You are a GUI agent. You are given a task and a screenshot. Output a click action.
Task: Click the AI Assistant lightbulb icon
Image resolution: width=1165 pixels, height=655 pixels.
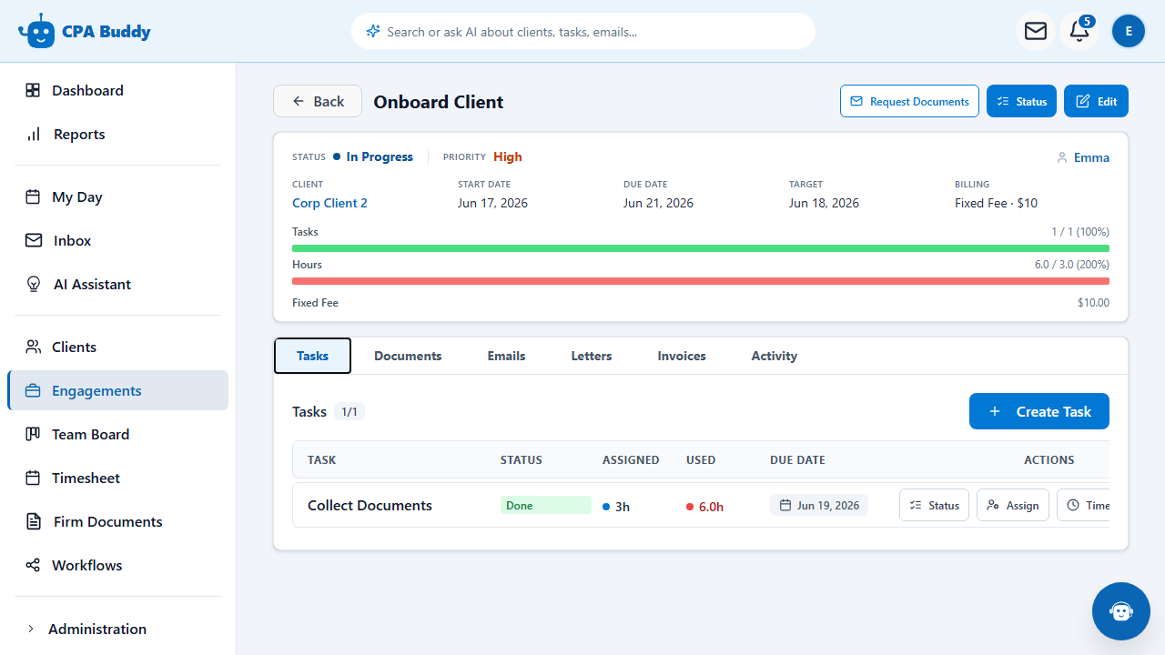tap(34, 284)
